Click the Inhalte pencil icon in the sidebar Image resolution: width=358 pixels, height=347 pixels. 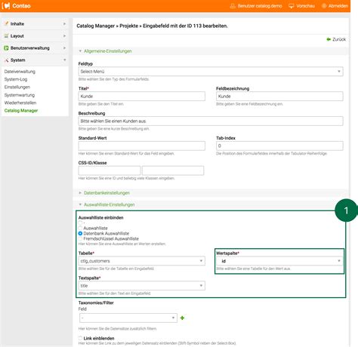point(7,23)
